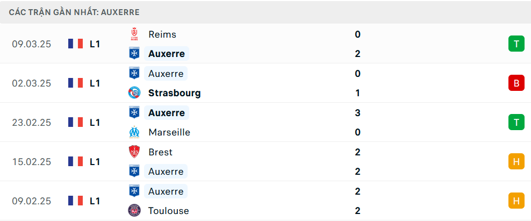This screenshot has height=221, width=531.
Task: Select the Reims team name
Action: pyautogui.click(x=162, y=34)
